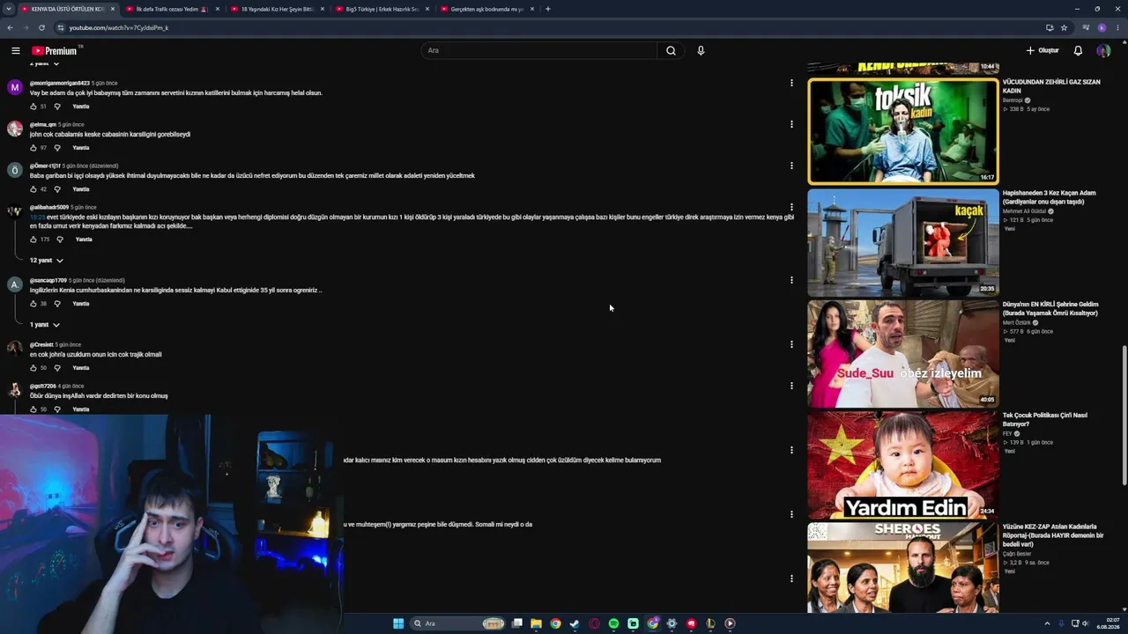Image resolution: width=1128 pixels, height=634 pixels.
Task: Switch to the KENYA'DA ÜSTÜ ÖRTÜLEN tab
Action: (x=68, y=9)
